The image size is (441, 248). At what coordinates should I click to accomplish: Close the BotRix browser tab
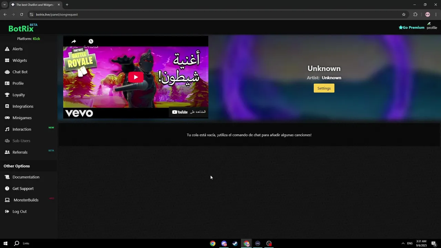(x=59, y=5)
